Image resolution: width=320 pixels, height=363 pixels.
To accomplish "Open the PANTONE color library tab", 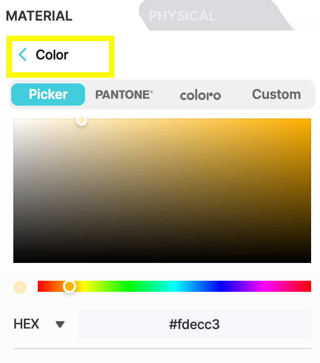I will [x=124, y=95].
